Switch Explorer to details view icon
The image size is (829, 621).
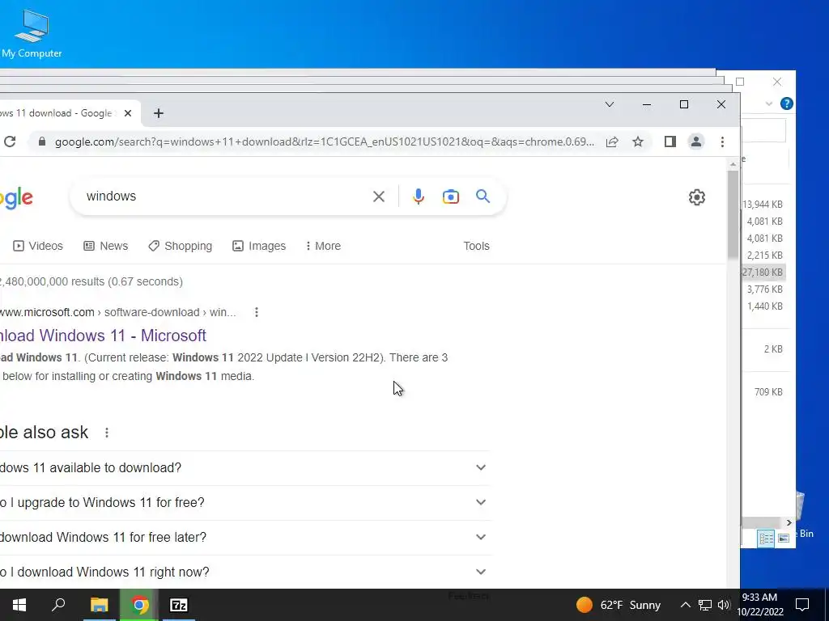click(766, 538)
